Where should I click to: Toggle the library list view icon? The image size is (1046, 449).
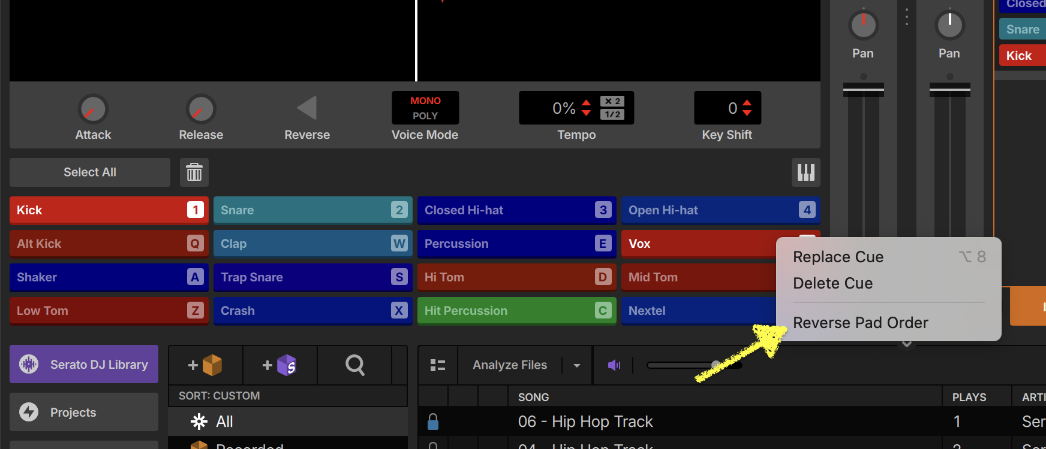438,365
